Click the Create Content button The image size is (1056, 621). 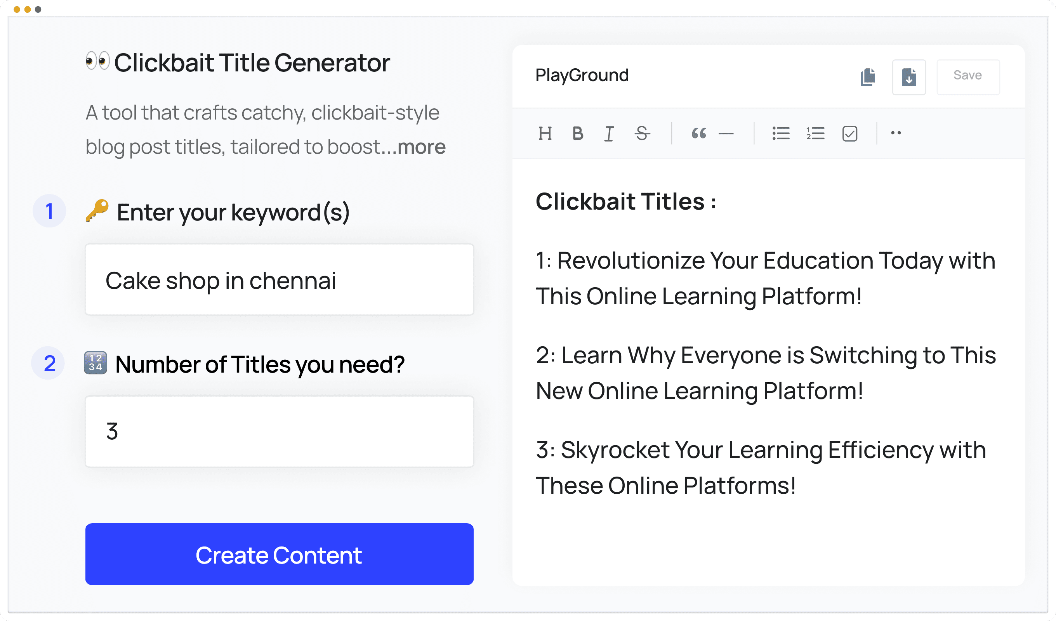[279, 554]
